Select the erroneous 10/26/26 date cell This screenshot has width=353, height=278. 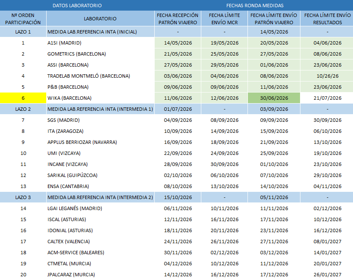327,76
